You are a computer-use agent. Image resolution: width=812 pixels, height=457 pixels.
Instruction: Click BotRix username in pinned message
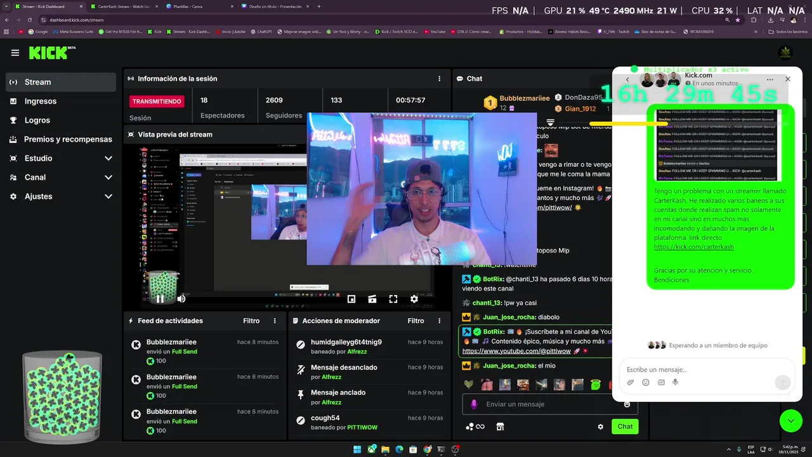[494, 331]
